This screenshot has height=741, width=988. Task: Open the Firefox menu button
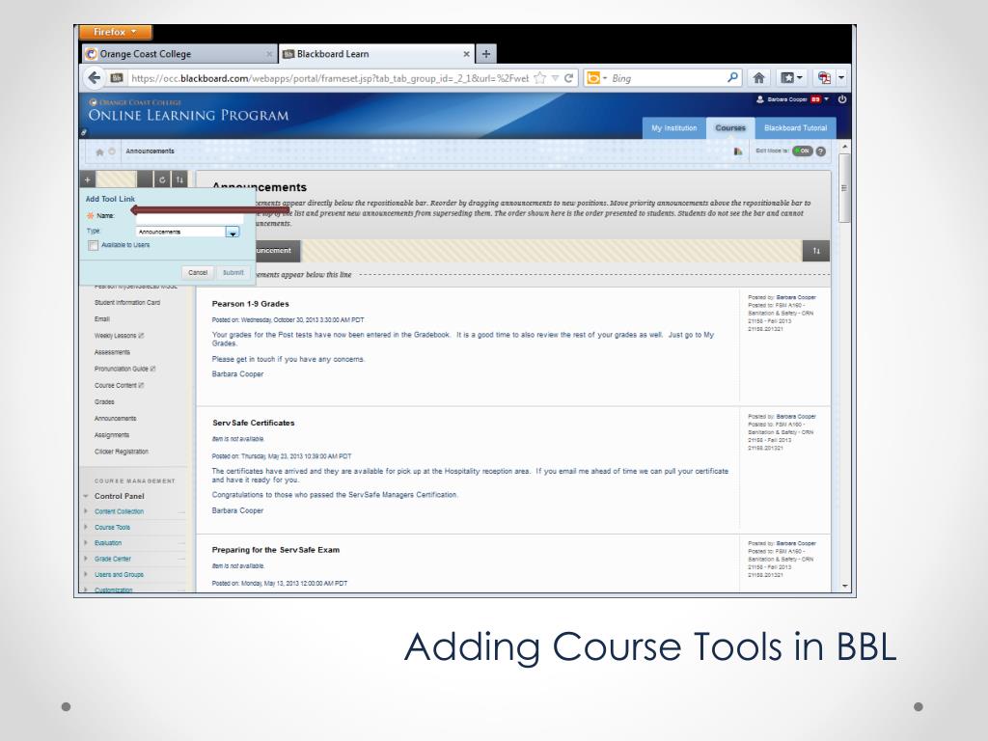coord(115,32)
